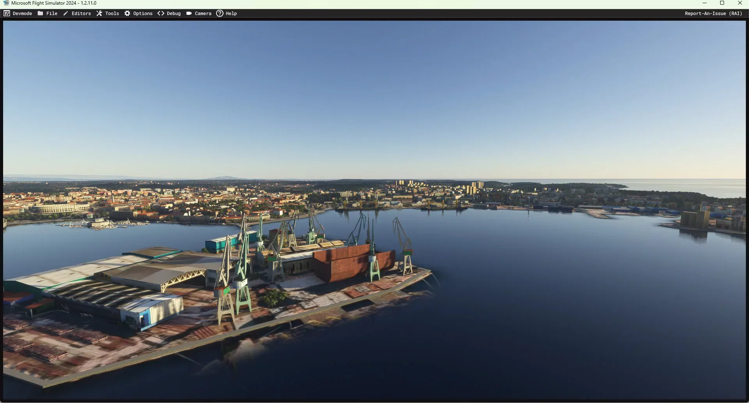Click the Flight Simulator title bar app icon

coord(6,3)
